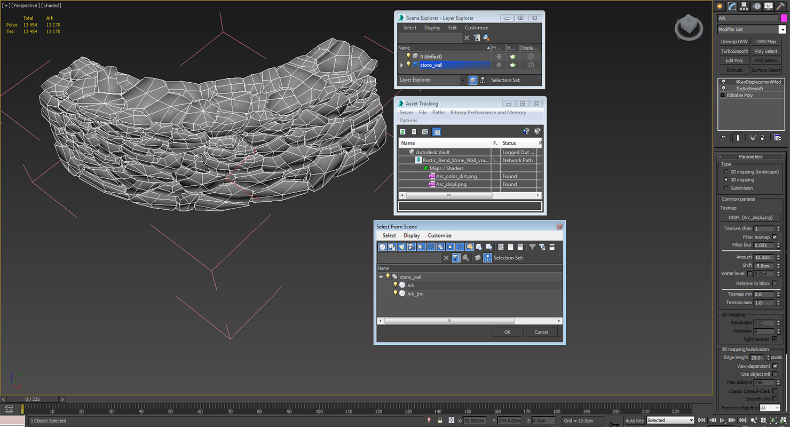Viewport: 790px width, 427px height.
Task: Toggle Display Space Warps filter in Select From Scene
Action: click(430, 247)
